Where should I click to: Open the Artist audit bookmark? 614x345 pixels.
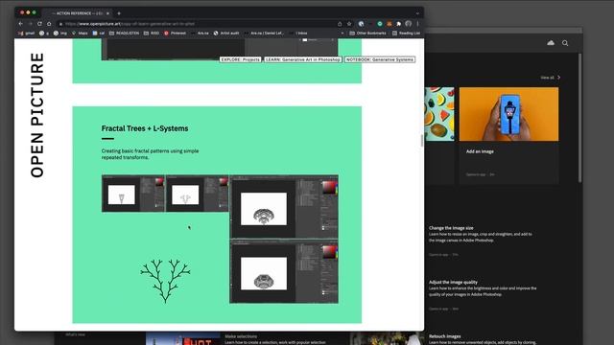pyautogui.click(x=226, y=34)
